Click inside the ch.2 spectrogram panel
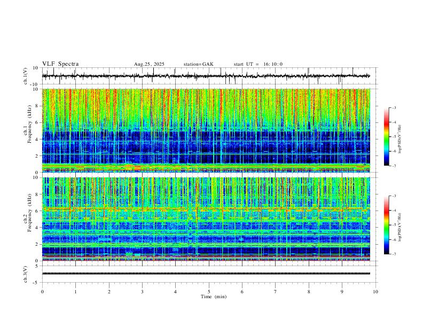423x327 pixels. coord(206,219)
